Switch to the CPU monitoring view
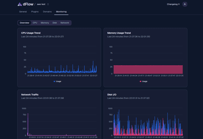 coord(35,23)
